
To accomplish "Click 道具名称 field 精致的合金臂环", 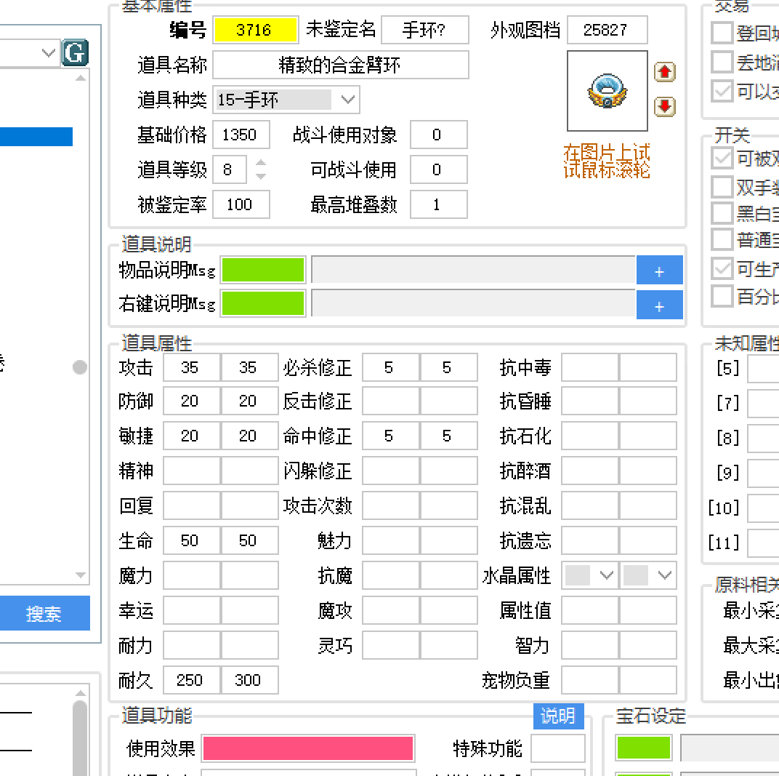I will (340, 65).
